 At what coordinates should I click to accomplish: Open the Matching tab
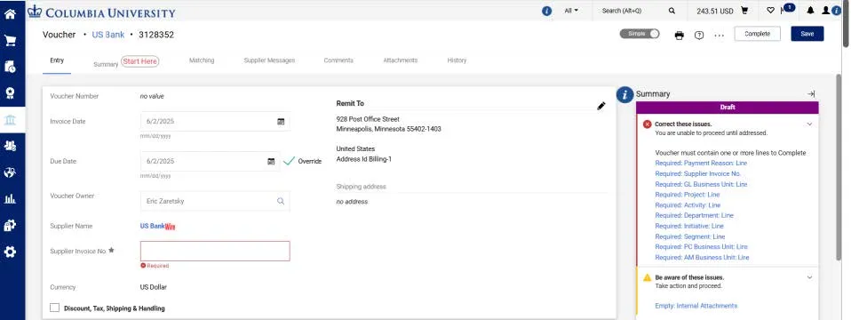[x=202, y=60]
